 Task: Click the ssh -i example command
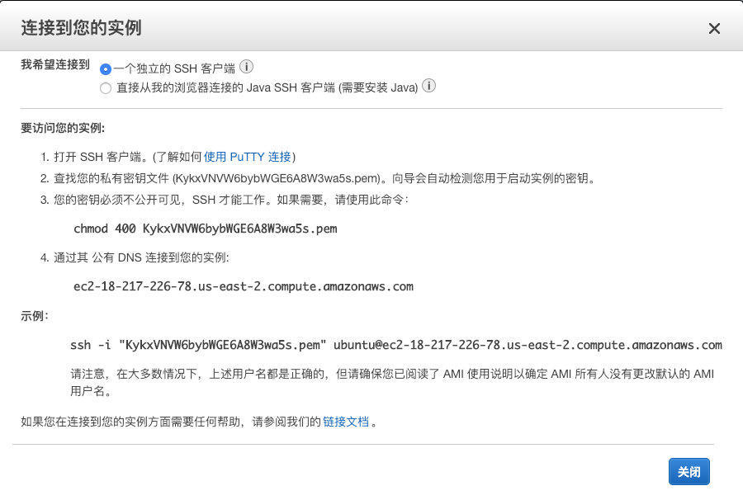pos(396,345)
